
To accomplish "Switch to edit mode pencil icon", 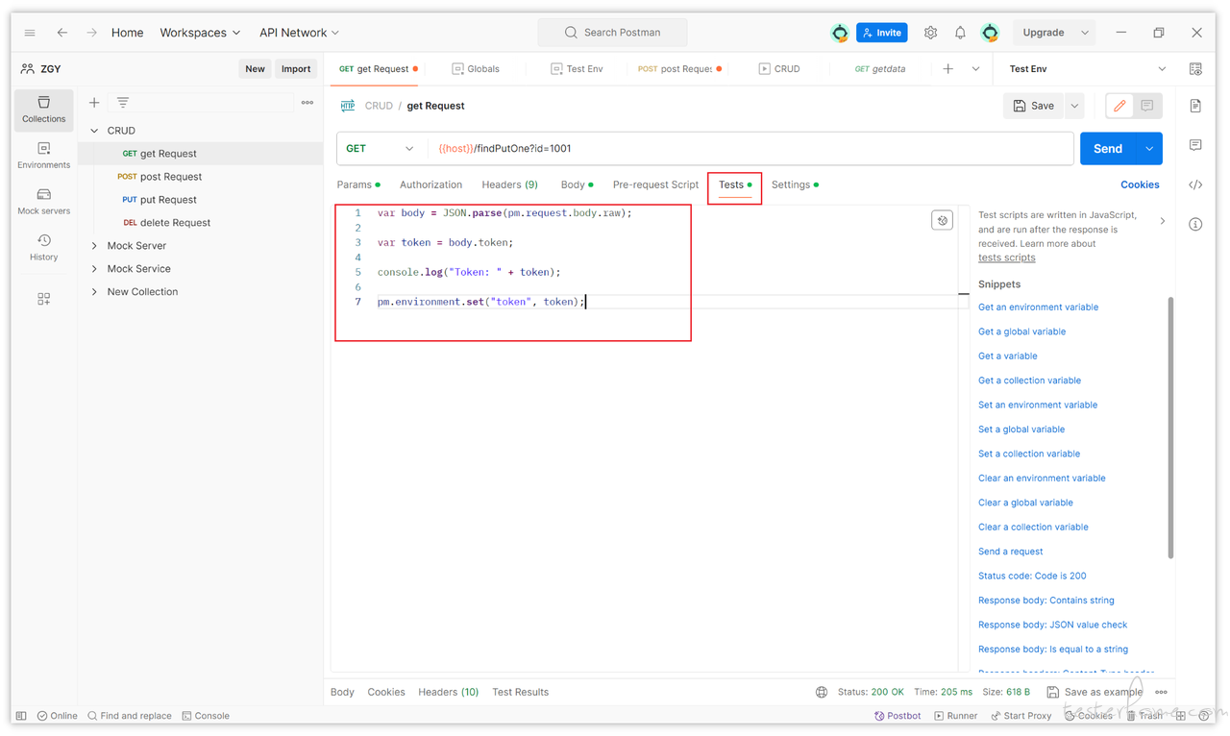I will [1119, 106].
